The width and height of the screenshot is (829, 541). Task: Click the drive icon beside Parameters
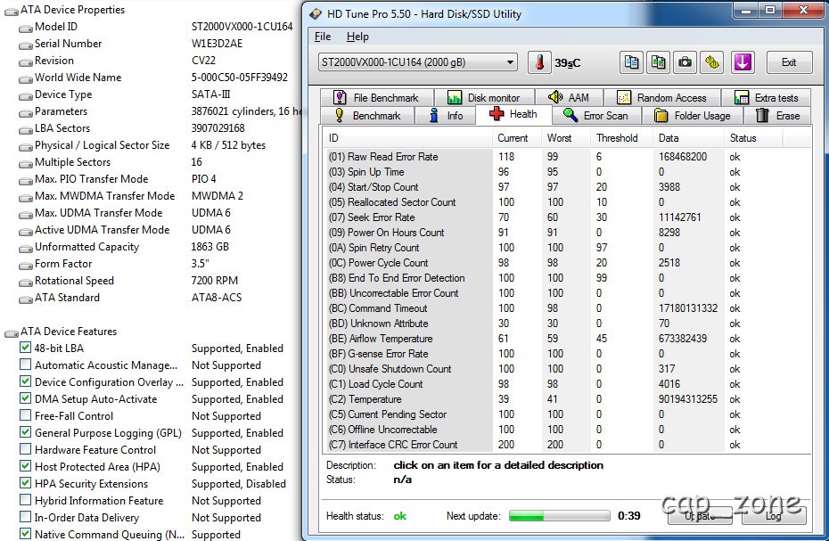pos(25,112)
